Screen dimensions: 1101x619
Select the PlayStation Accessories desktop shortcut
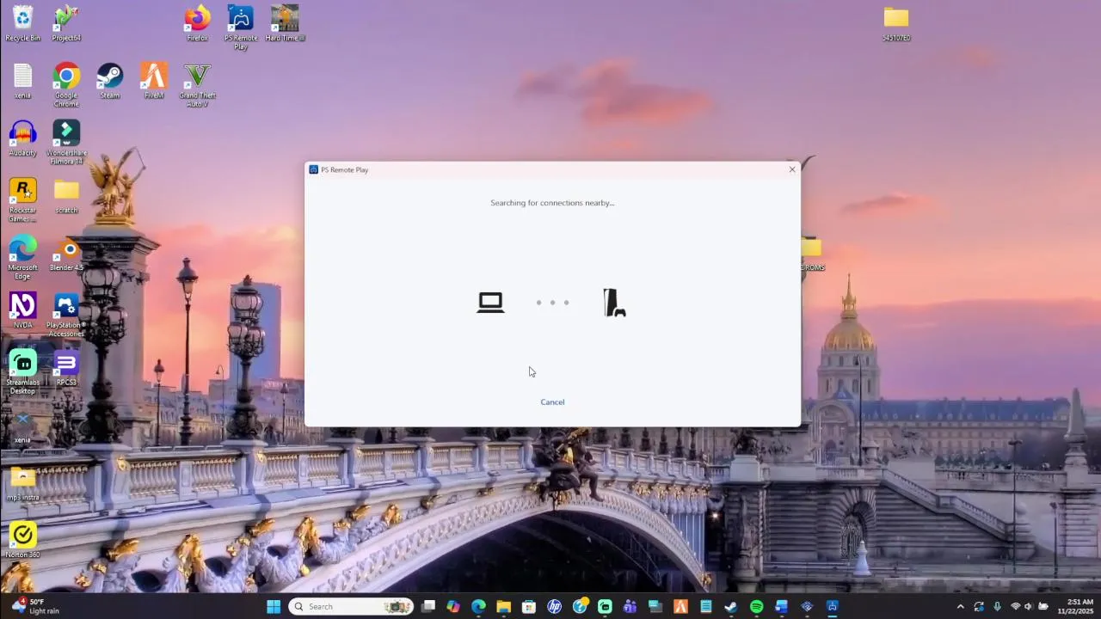[x=66, y=316]
